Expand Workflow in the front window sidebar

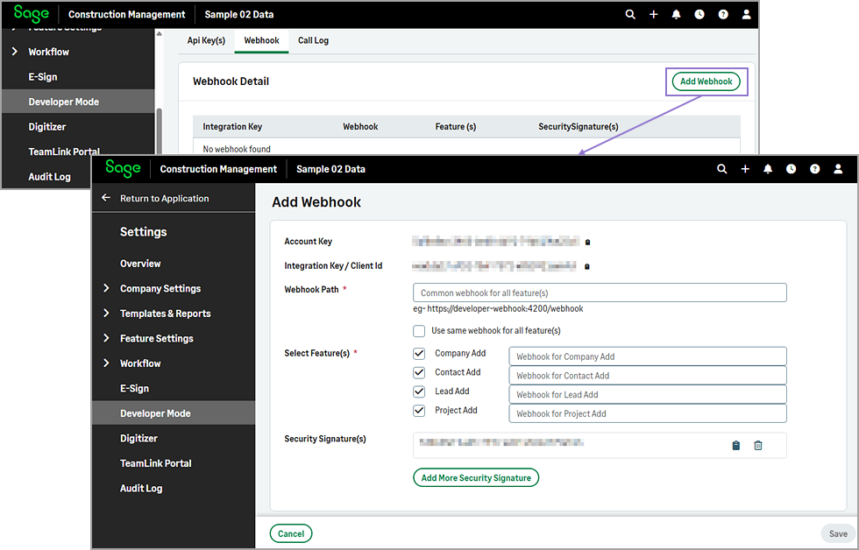106,363
